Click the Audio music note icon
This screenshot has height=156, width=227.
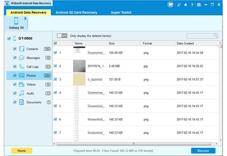[22, 93]
